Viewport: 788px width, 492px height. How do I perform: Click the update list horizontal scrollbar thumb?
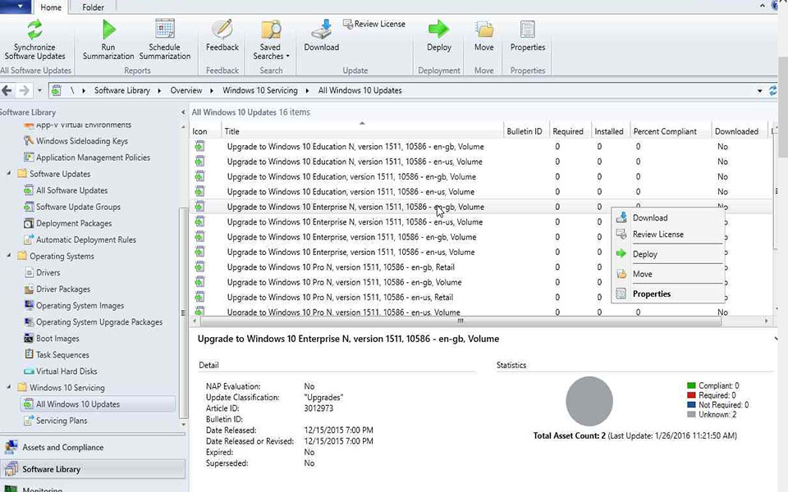point(460,321)
